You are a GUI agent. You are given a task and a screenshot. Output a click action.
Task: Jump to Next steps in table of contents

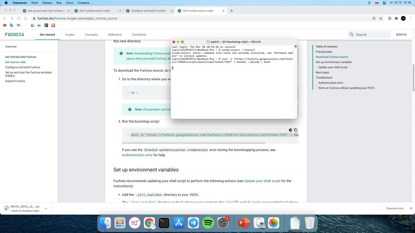click(322, 72)
